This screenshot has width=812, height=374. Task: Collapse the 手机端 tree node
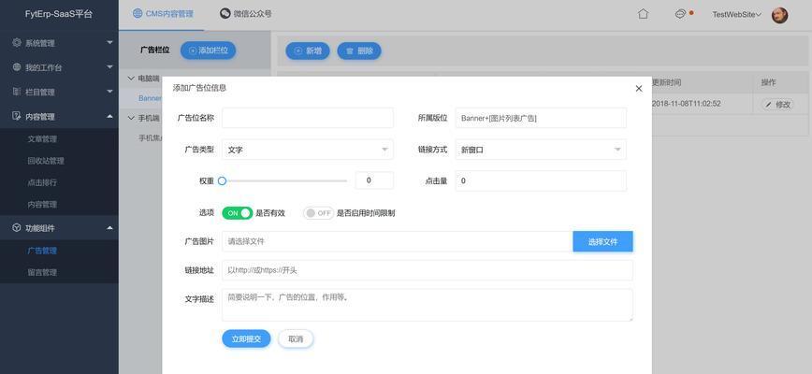pos(131,118)
